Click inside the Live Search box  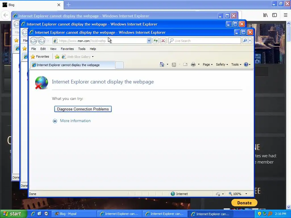205,41
